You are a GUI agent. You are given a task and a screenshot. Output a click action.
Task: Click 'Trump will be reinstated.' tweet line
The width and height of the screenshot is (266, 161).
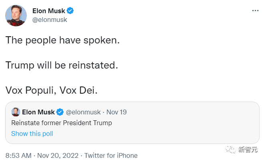(x=62, y=65)
